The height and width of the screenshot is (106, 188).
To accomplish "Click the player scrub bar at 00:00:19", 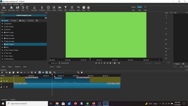I will [x=115, y=60].
